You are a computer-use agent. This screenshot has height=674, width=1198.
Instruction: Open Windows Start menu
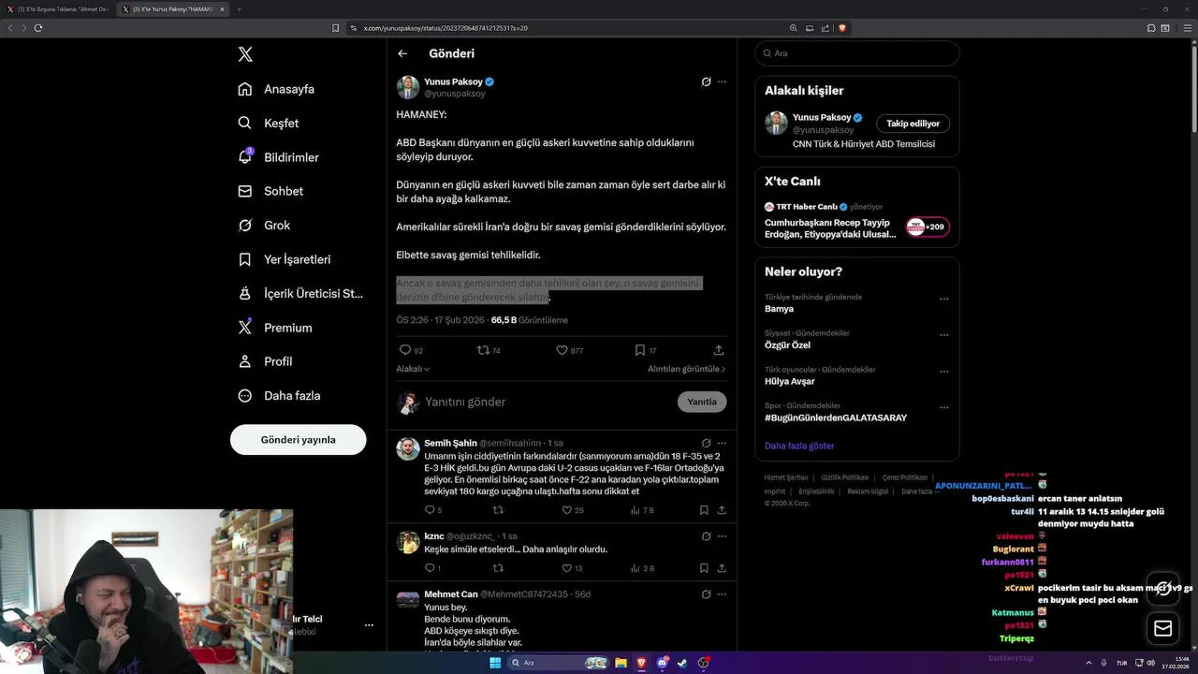pos(494,663)
